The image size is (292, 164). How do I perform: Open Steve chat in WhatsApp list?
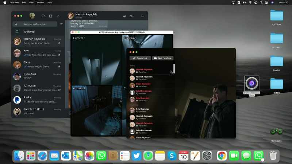38,65
